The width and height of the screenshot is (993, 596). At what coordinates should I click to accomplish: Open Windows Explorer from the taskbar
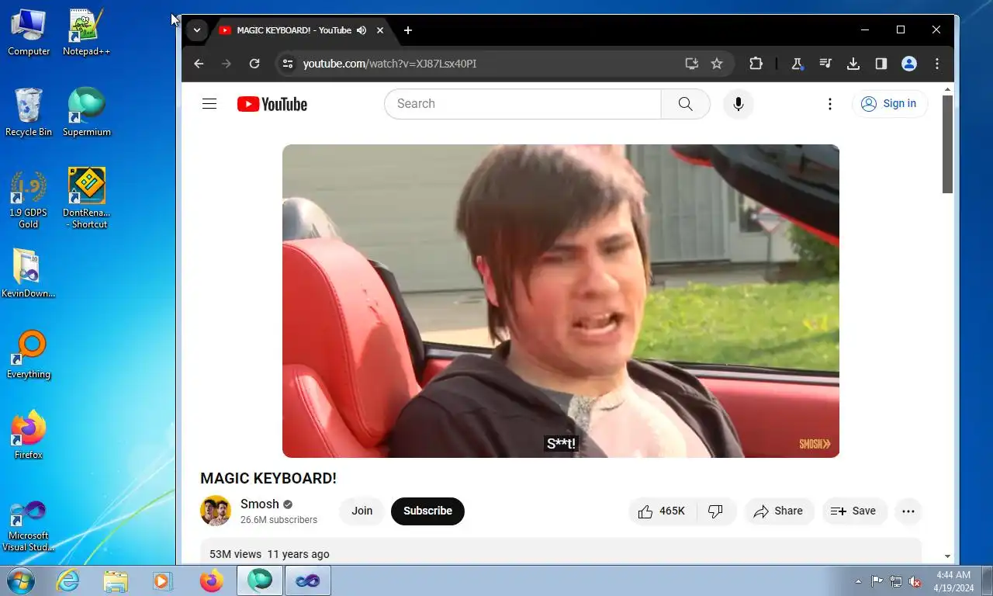116,580
